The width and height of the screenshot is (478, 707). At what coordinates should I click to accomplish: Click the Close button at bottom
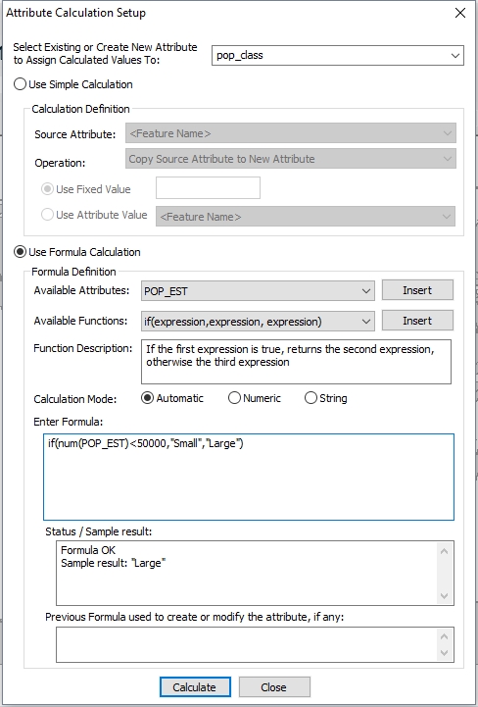click(274, 687)
